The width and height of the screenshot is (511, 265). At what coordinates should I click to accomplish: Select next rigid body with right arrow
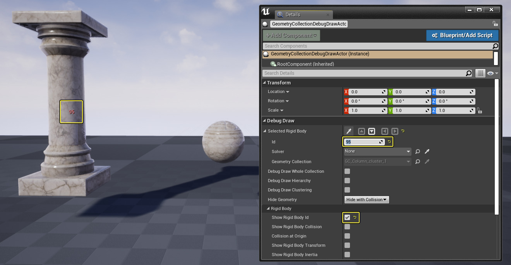coord(394,131)
